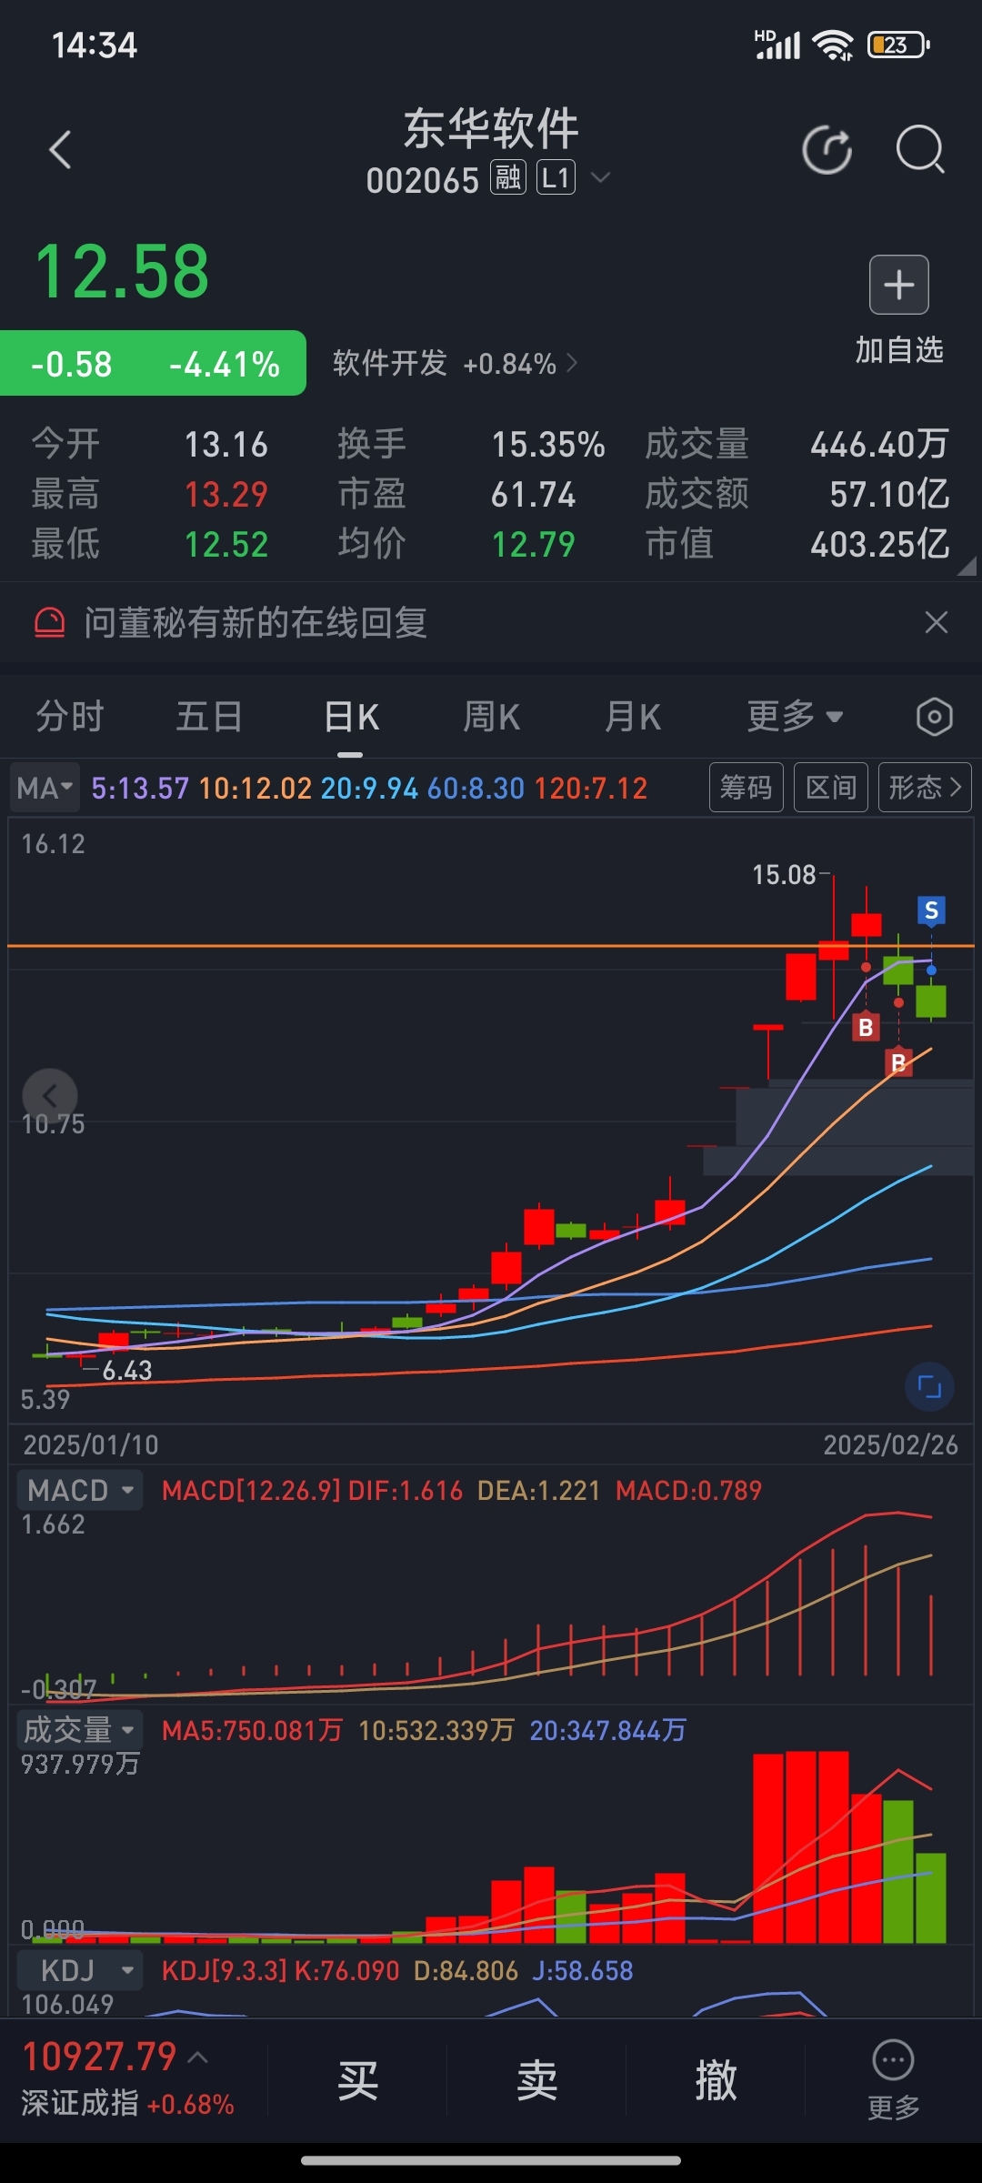Open the search magnifier icon
Screen dimensions: 982x2183
(x=920, y=149)
